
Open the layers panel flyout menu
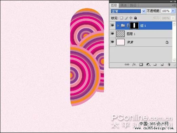[174, 5]
